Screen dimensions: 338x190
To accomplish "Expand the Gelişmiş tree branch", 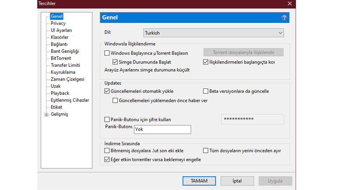I will pyautogui.click(x=46, y=115).
